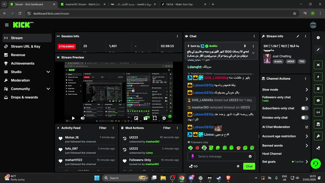Expand the Studio submenu in the sidebar
The height and width of the screenshot is (183, 325).
tap(48, 72)
